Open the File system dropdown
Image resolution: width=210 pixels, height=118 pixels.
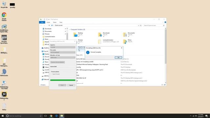(x=63, y=52)
